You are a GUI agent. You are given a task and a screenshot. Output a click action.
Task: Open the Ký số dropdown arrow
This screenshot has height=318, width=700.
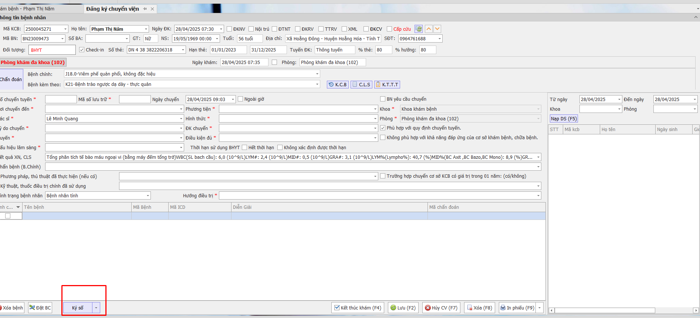pyautogui.click(x=96, y=308)
